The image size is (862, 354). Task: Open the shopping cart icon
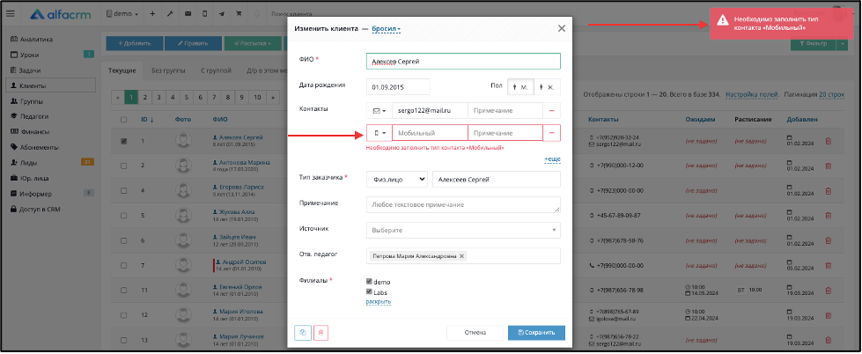(x=239, y=14)
